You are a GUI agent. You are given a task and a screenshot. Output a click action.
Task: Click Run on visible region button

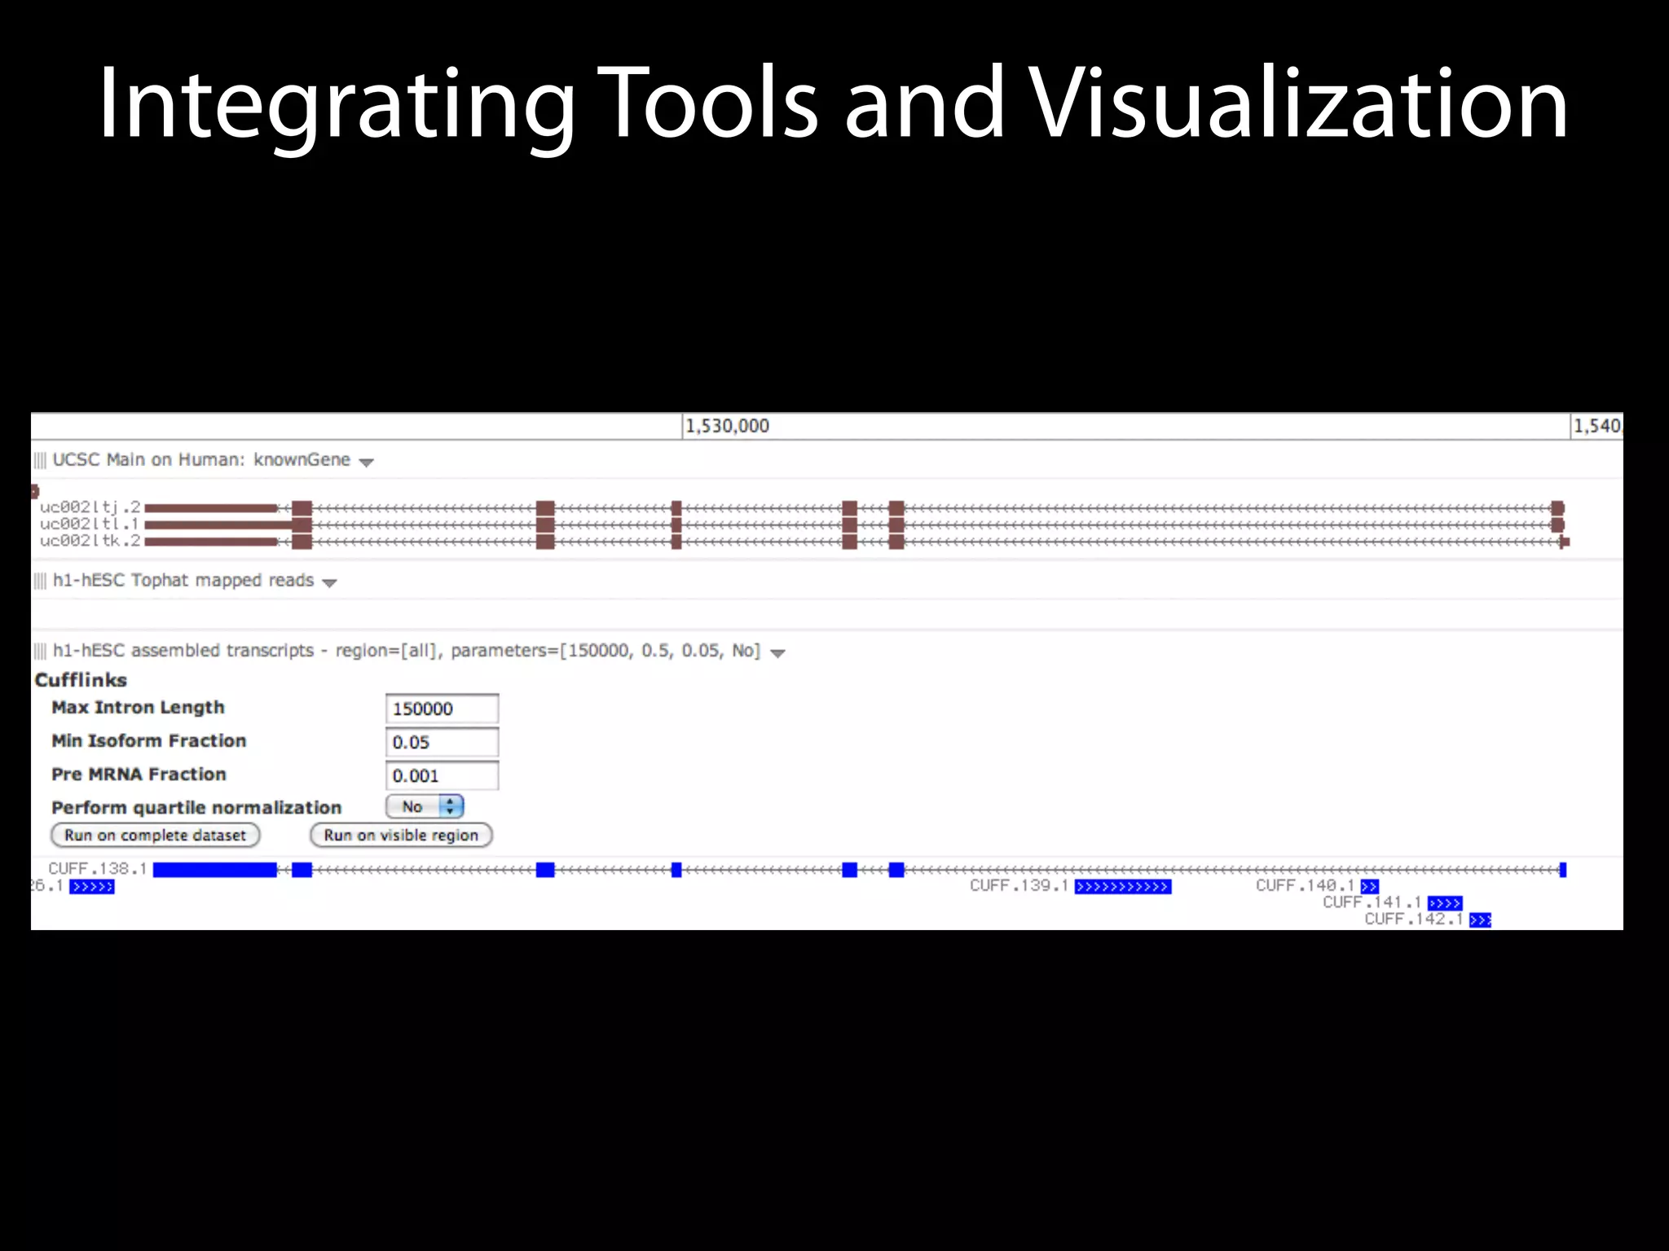coord(401,835)
